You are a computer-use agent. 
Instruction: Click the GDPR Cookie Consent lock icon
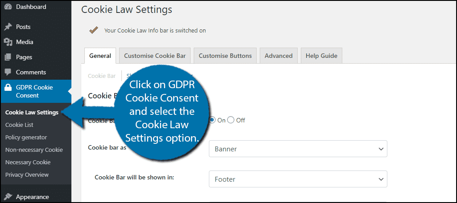8,88
